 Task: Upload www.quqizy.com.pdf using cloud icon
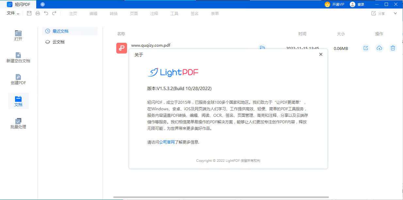coord(379,48)
